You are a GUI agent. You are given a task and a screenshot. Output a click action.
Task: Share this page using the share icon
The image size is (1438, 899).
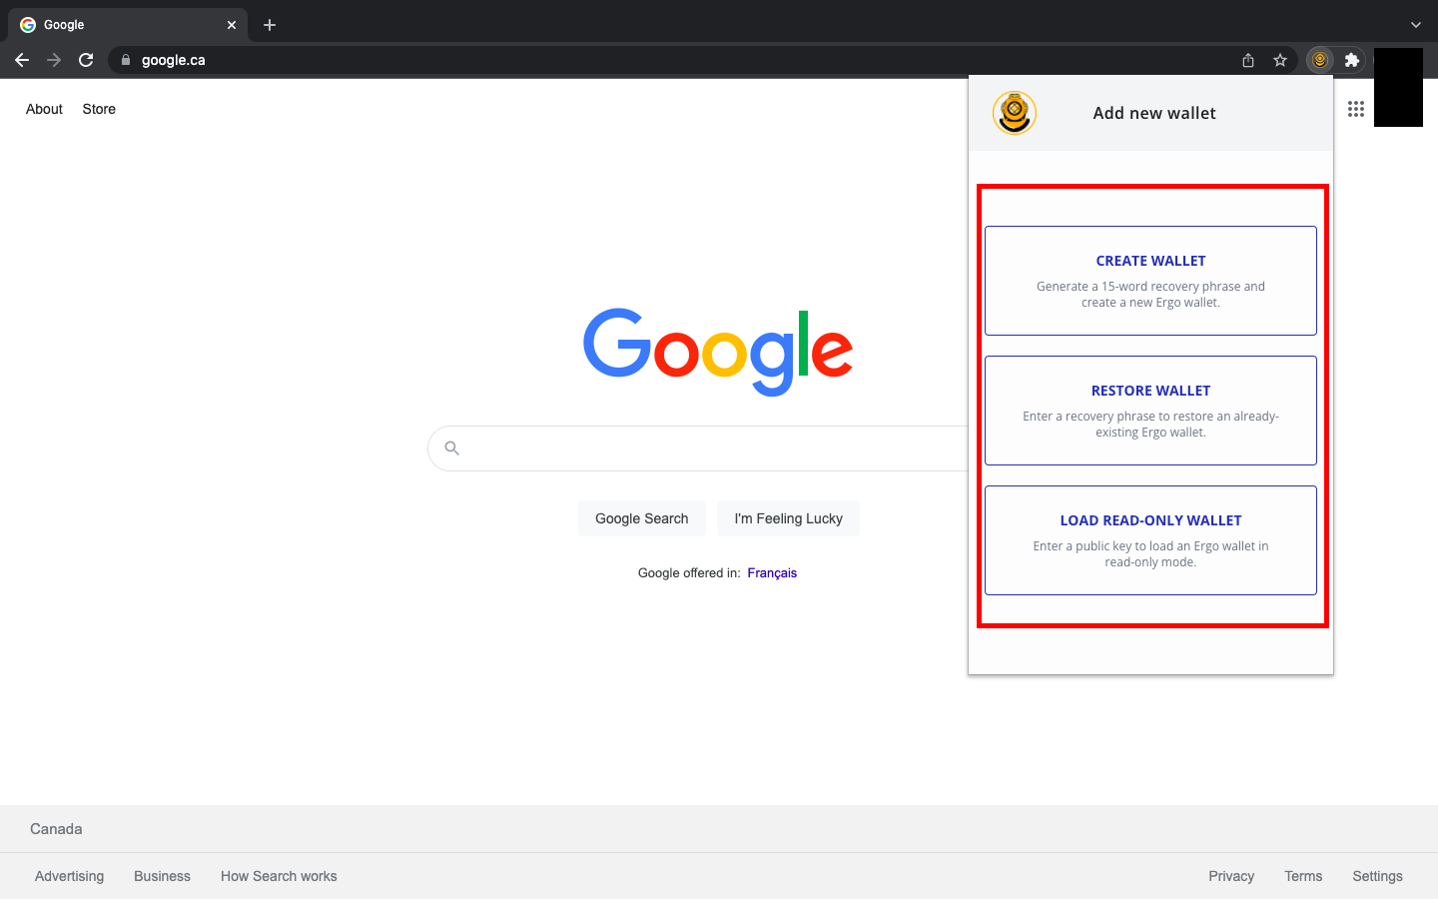pyautogui.click(x=1248, y=60)
